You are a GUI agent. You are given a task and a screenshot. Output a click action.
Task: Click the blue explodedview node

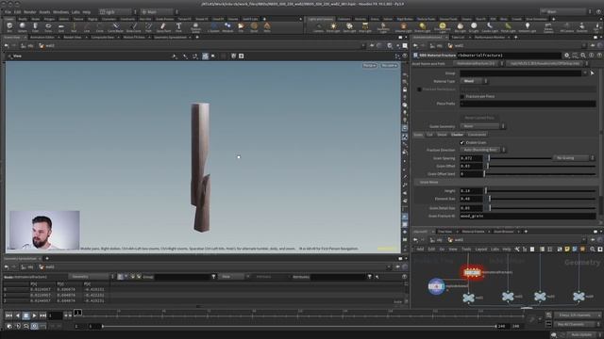click(x=436, y=286)
